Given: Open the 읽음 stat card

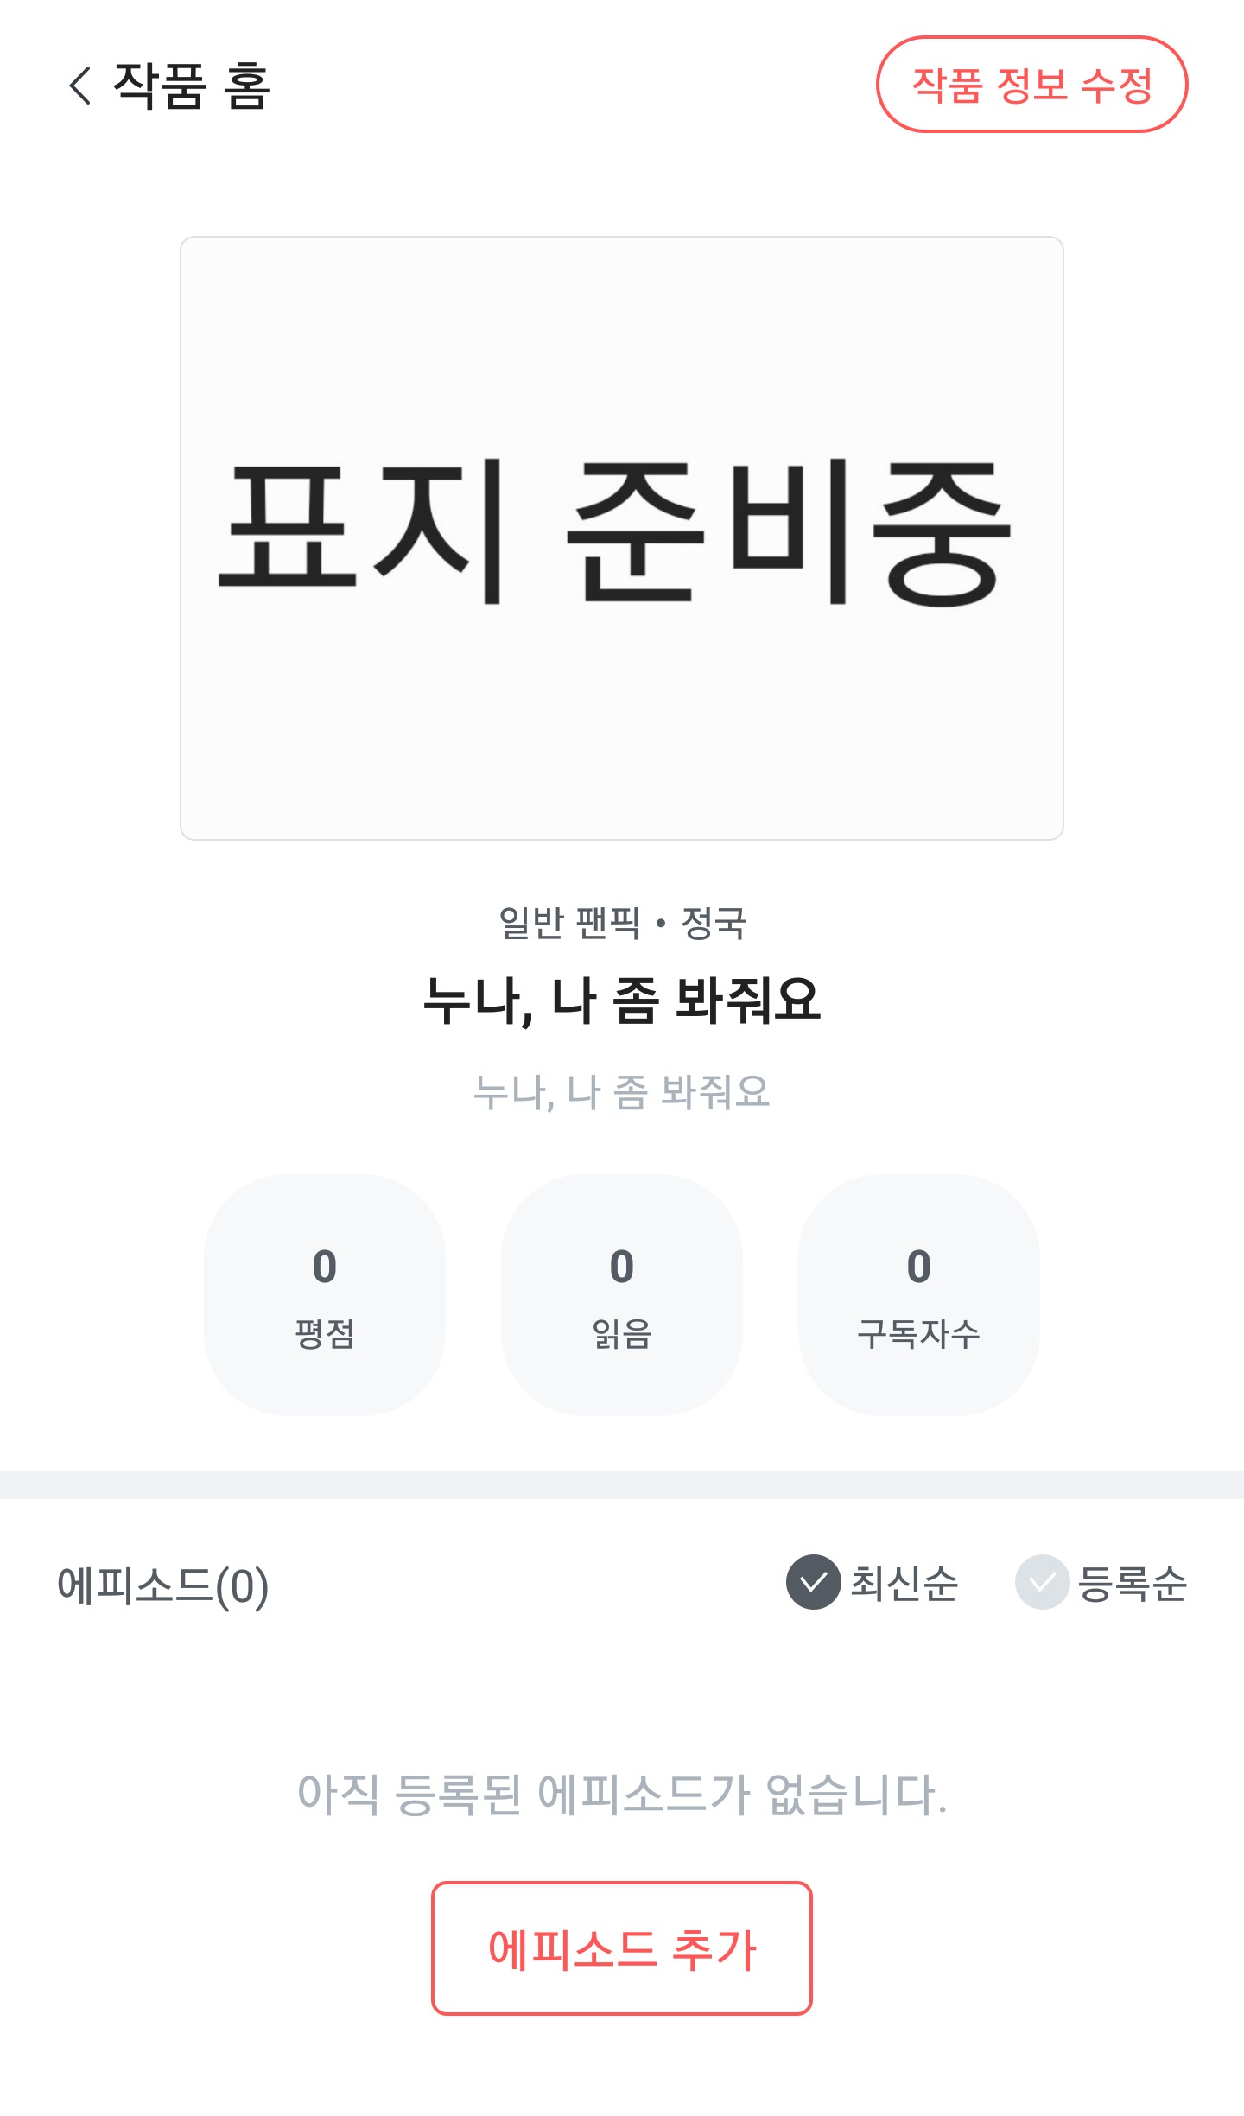Looking at the screenshot, I should pos(621,1294).
